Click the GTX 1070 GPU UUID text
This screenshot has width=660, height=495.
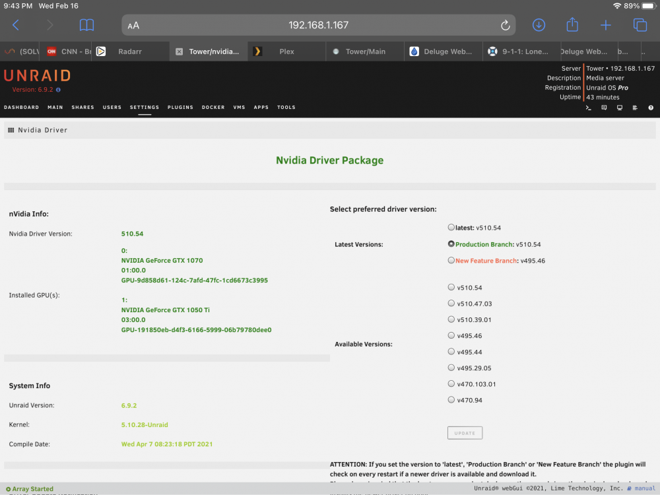pyautogui.click(x=195, y=280)
